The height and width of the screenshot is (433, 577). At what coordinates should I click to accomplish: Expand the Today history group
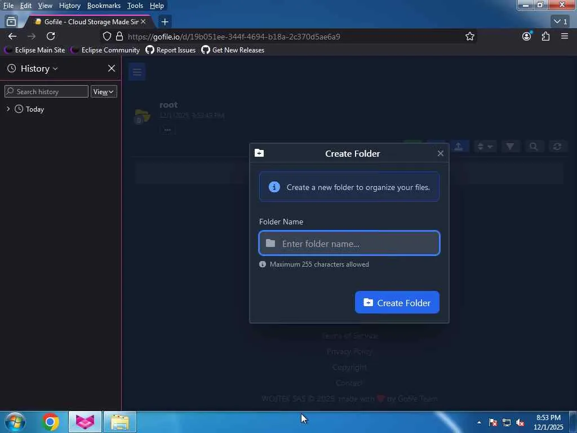coord(8,109)
